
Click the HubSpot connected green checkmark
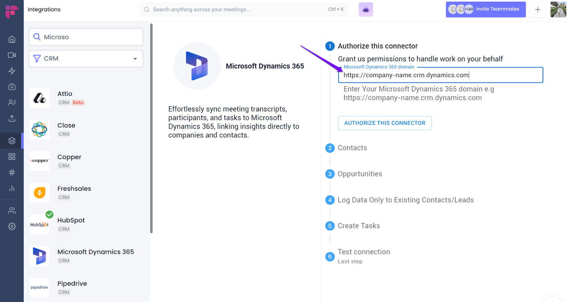(50, 214)
